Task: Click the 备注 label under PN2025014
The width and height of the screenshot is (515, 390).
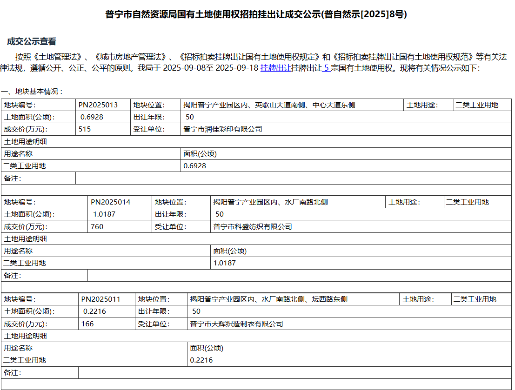Action: coord(13,276)
